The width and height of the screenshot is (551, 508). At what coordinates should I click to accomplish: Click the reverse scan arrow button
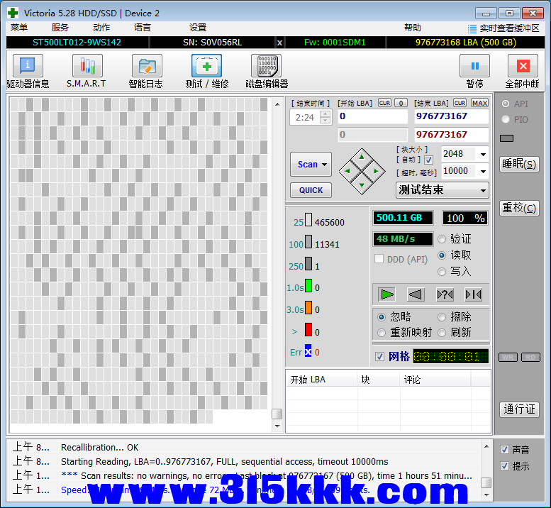(416, 294)
